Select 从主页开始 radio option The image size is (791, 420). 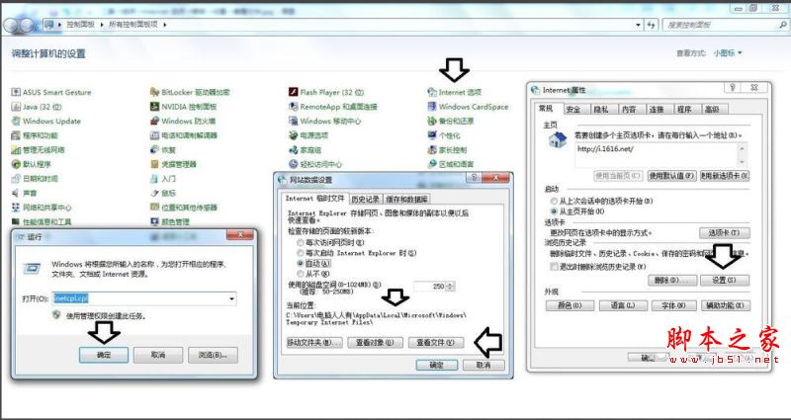555,211
